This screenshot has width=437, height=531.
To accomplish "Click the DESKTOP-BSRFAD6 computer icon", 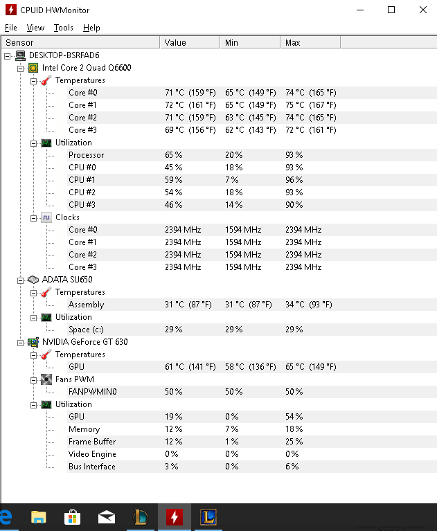I will 20,55.
